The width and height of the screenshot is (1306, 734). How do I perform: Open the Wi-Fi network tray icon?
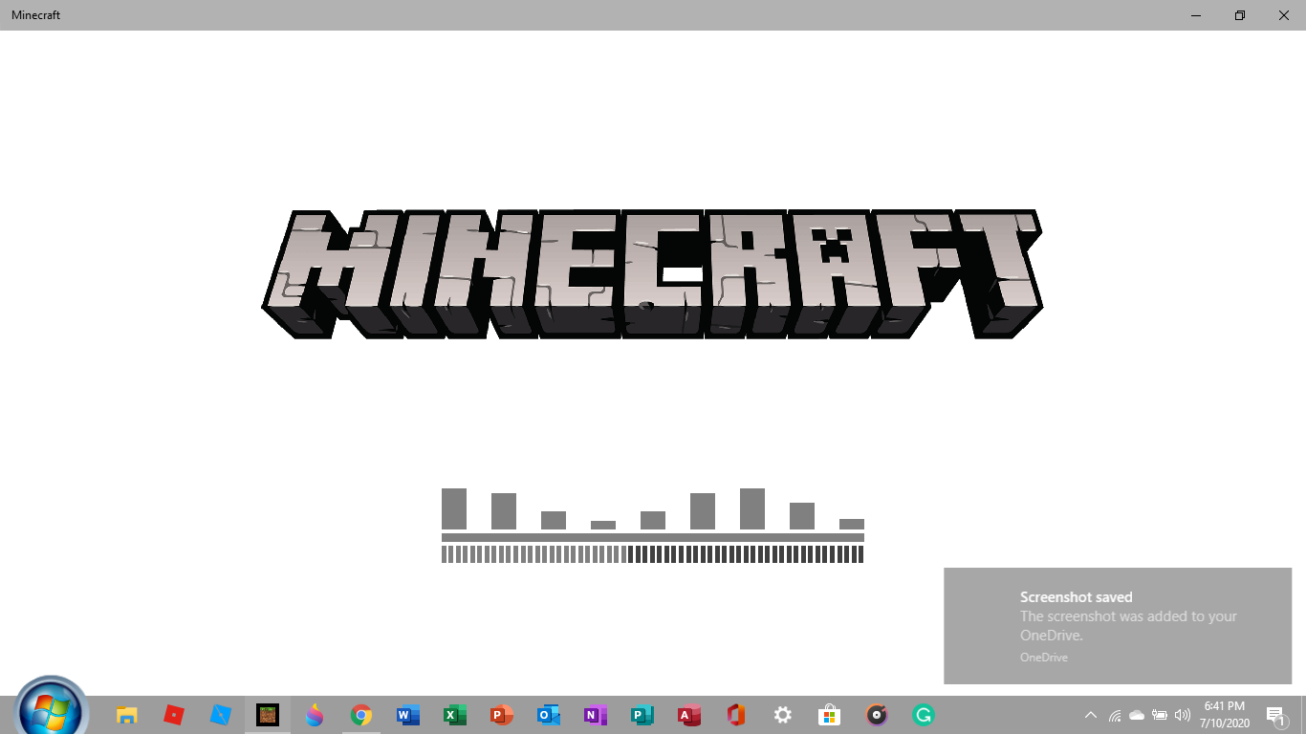[1114, 715]
